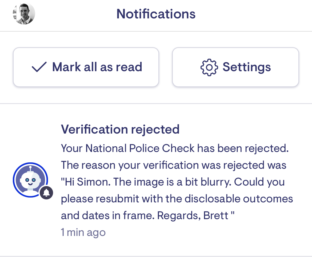
Task: Open the user profile photo avatar
Action: click(24, 14)
